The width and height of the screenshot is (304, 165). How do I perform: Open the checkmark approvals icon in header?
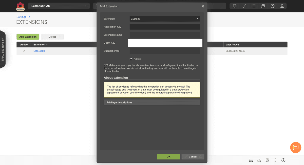244,6
